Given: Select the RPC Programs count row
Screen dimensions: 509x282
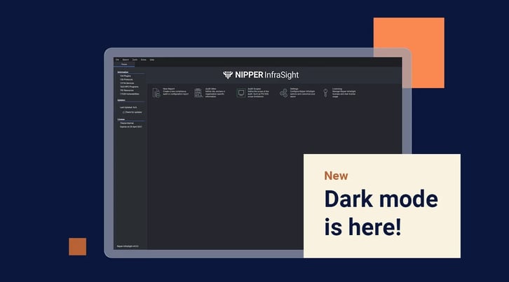Looking at the screenshot, I should (129, 87).
